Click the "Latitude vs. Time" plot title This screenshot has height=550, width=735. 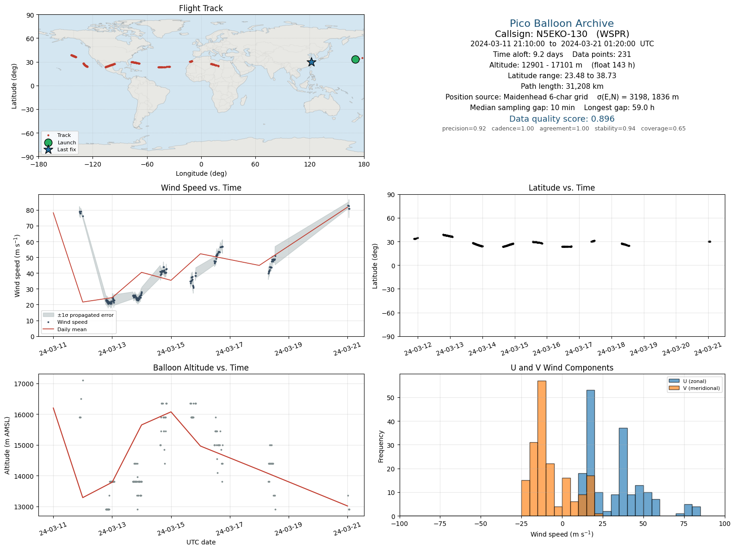pos(562,188)
